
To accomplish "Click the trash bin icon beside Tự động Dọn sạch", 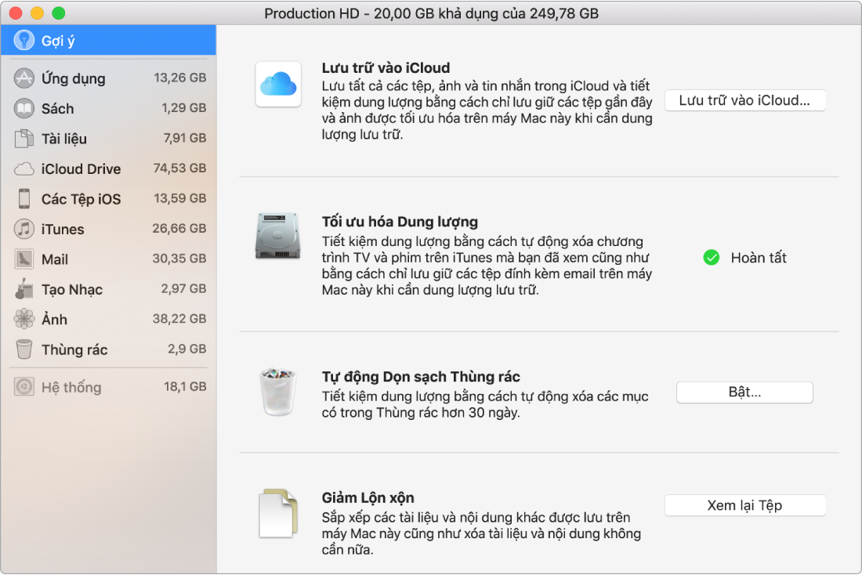I will [278, 393].
